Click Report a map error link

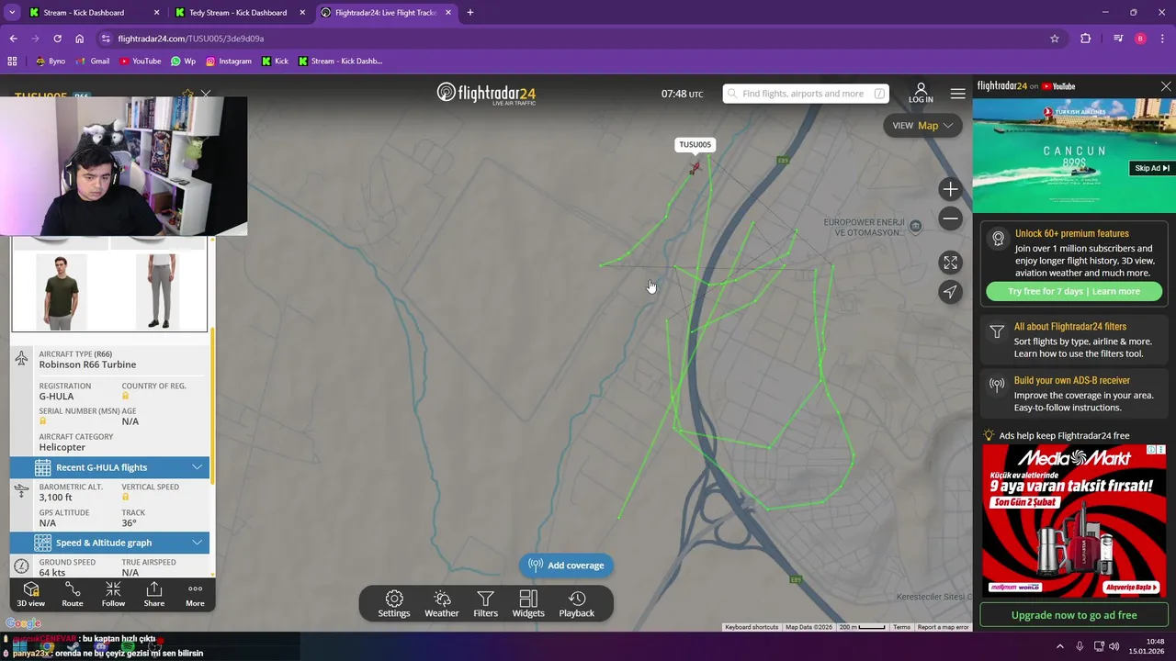pyautogui.click(x=943, y=627)
